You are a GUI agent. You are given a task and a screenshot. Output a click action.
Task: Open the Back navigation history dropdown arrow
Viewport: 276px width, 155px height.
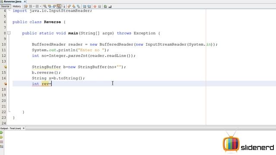tap(34, 6)
